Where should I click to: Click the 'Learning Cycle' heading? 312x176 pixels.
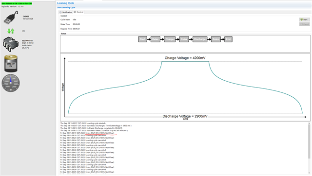point(65,3)
